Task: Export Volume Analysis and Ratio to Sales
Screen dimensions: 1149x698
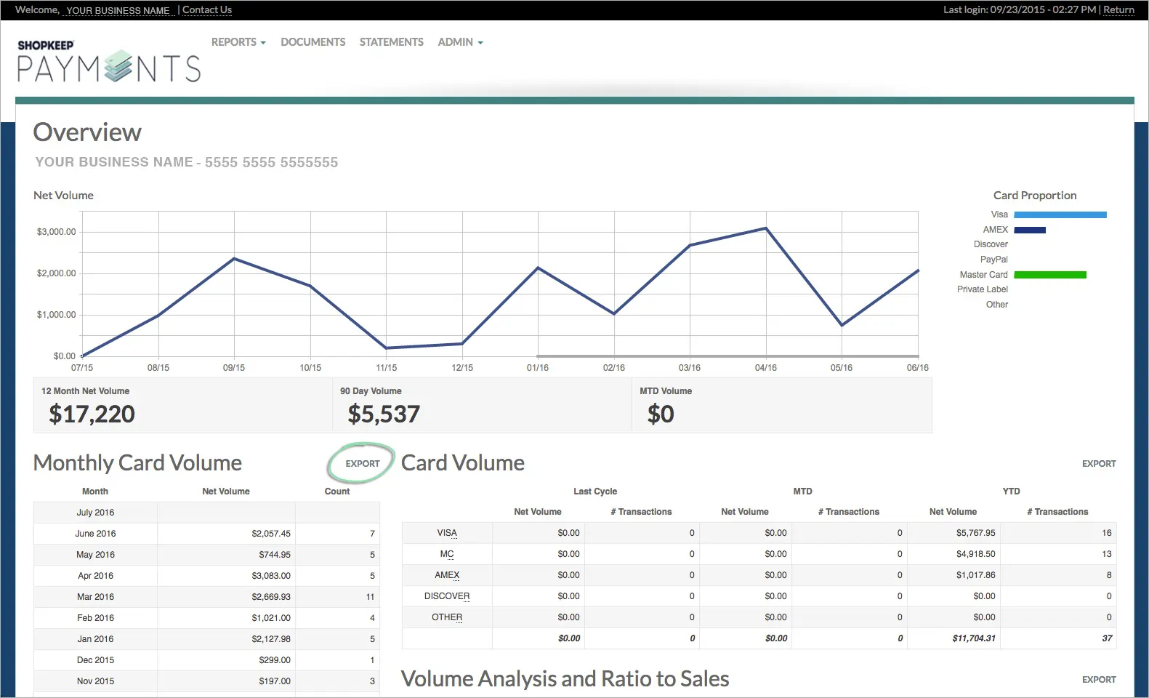Action: click(1098, 680)
